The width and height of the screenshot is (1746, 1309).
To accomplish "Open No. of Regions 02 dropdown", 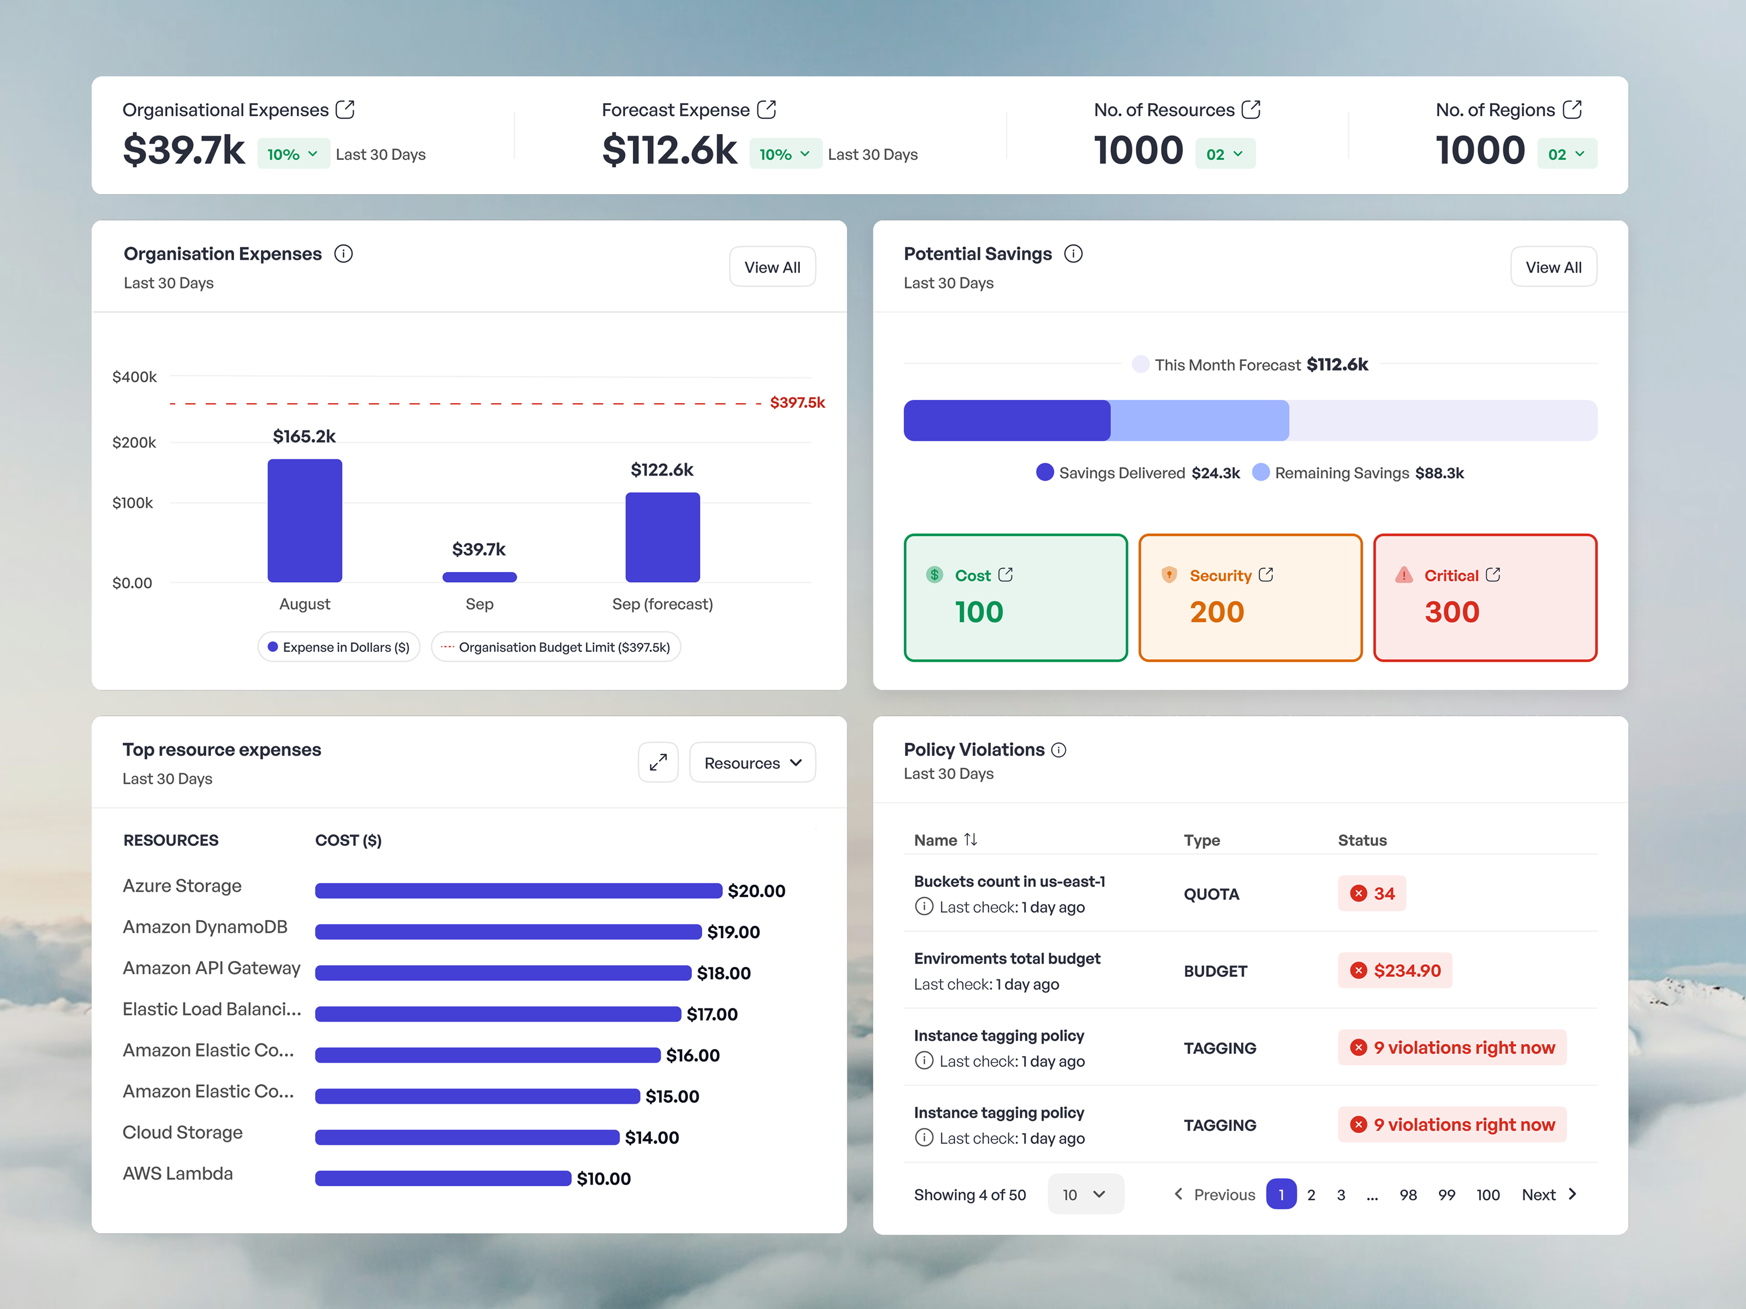I will coord(1567,154).
